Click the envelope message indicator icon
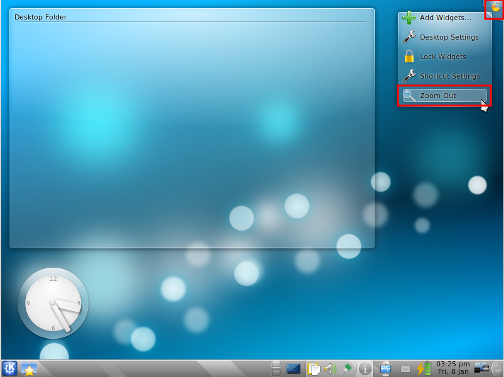Image resolution: width=504 pixels, height=377 pixels. [x=405, y=369]
